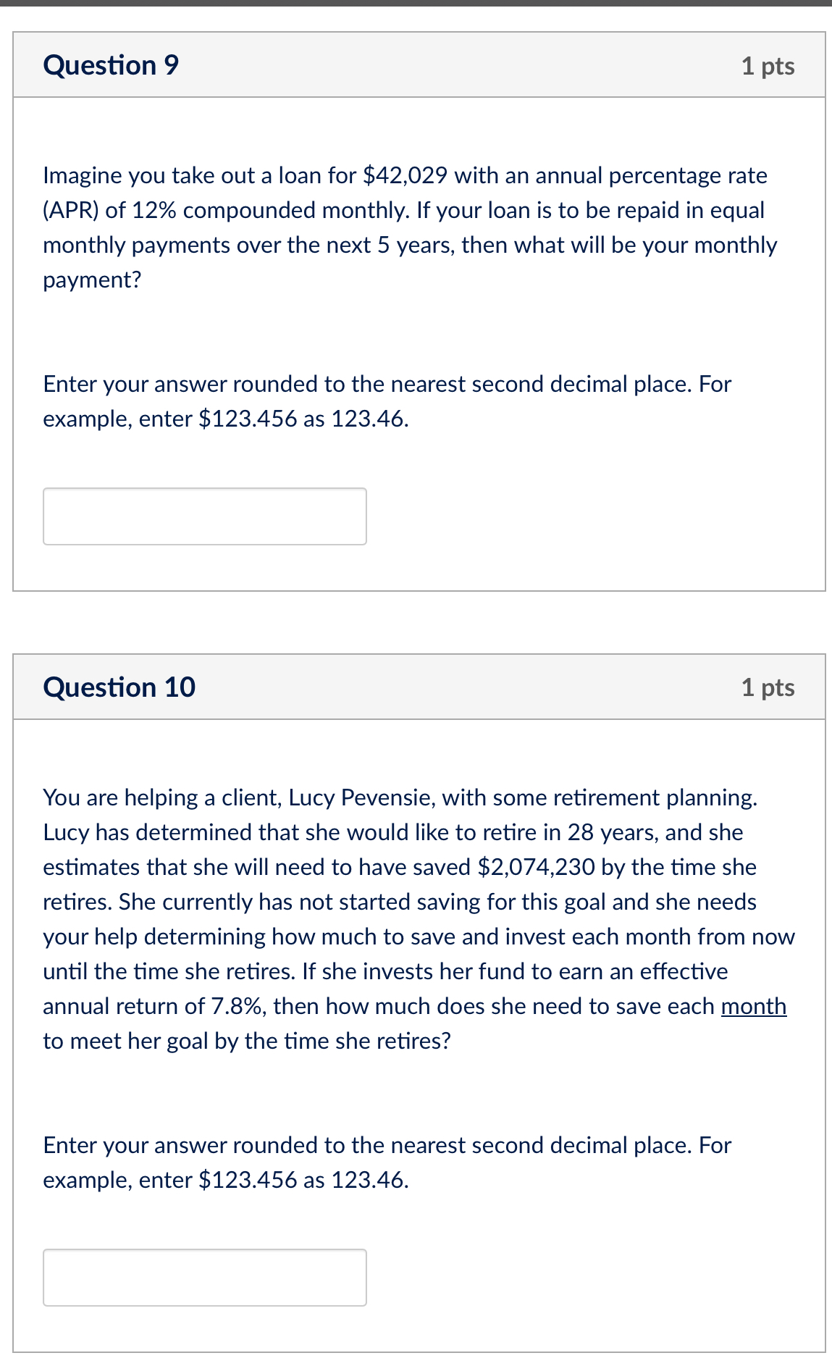Select the Question 10 header
832x1366 pixels.
[x=120, y=687]
